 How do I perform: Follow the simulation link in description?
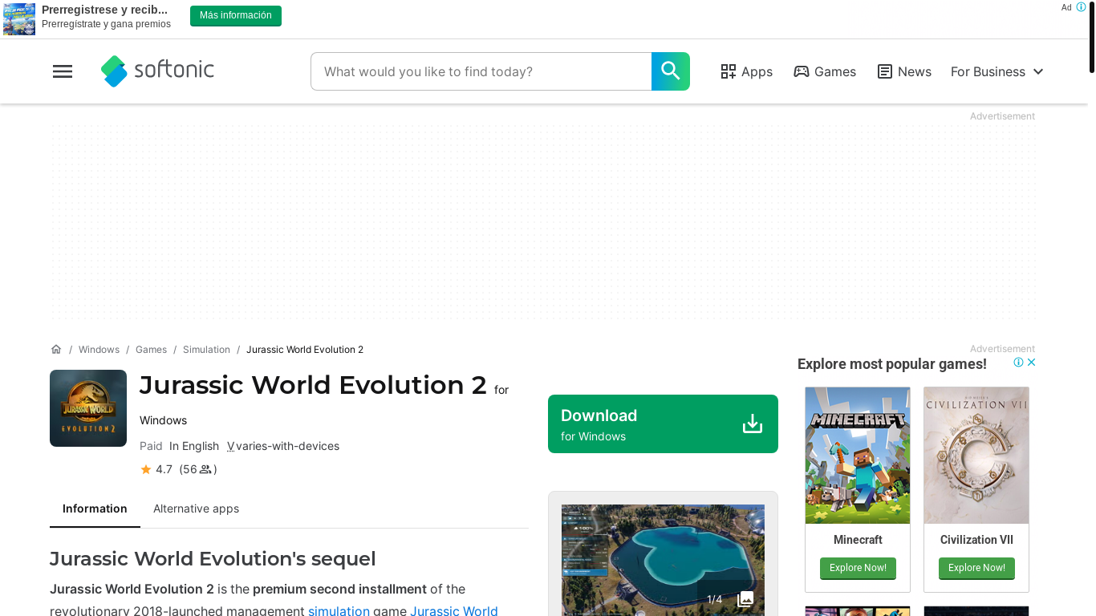339,610
